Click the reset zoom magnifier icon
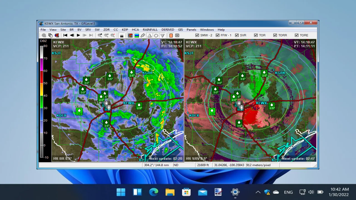The image size is (356, 200). tap(113, 35)
